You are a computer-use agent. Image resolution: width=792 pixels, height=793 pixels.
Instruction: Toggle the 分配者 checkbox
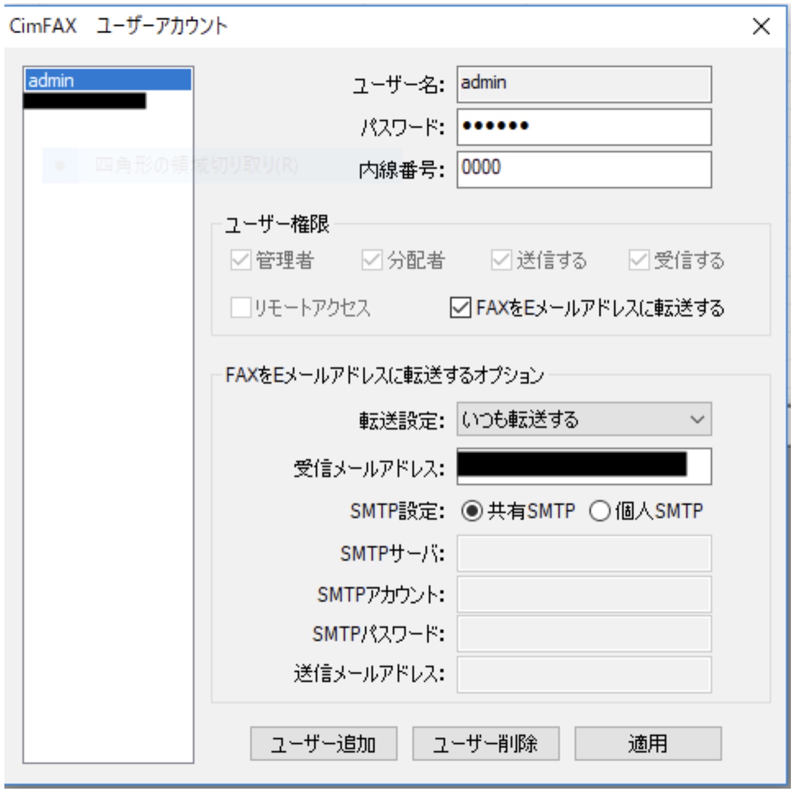click(371, 260)
